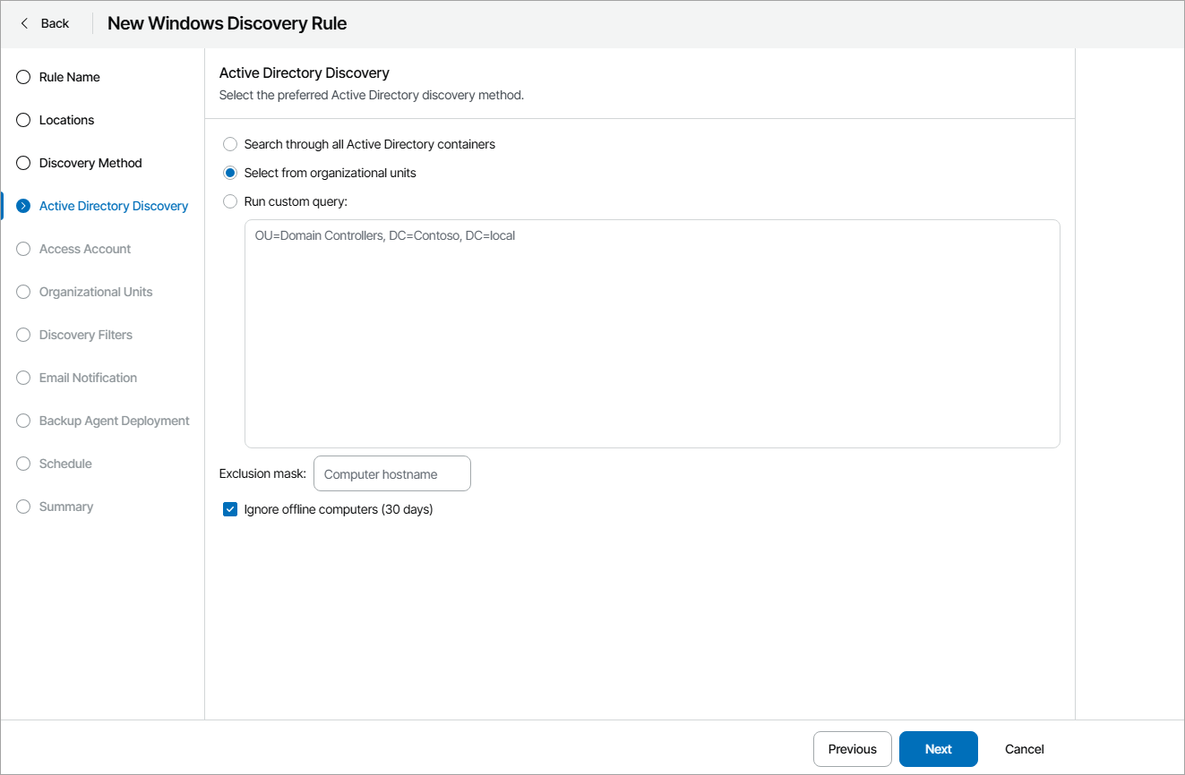Click the blue arrow icon beside Active Directory Discovery
The width and height of the screenshot is (1185, 775).
(23, 206)
